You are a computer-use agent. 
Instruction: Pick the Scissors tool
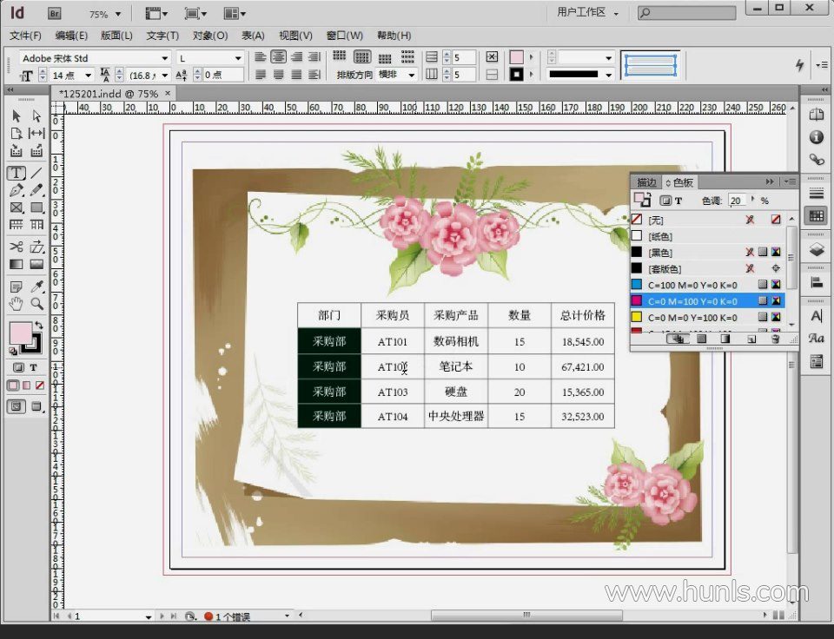17,247
